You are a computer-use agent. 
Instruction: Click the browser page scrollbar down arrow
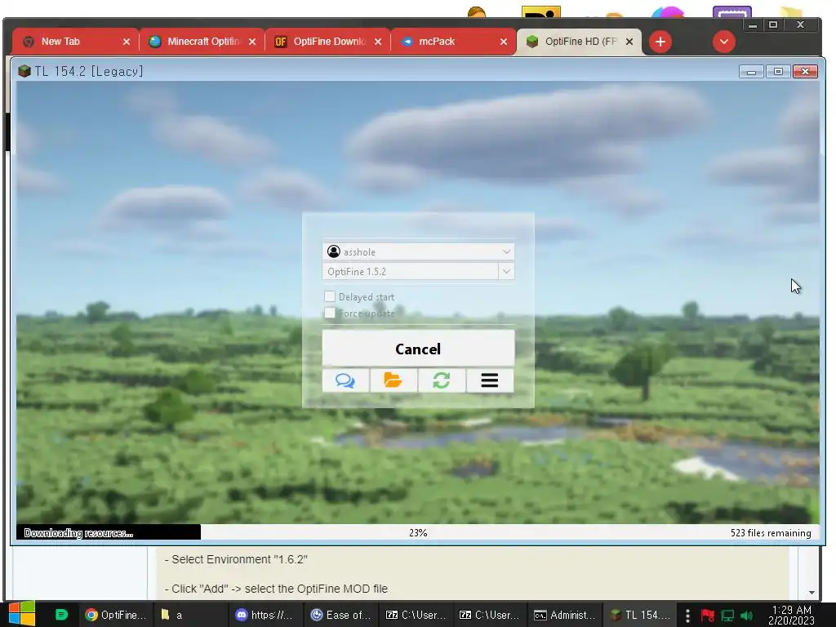pyautogui.click(x=812, y=593)
